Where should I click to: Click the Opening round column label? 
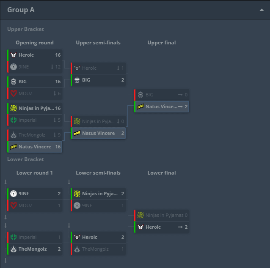35,43
